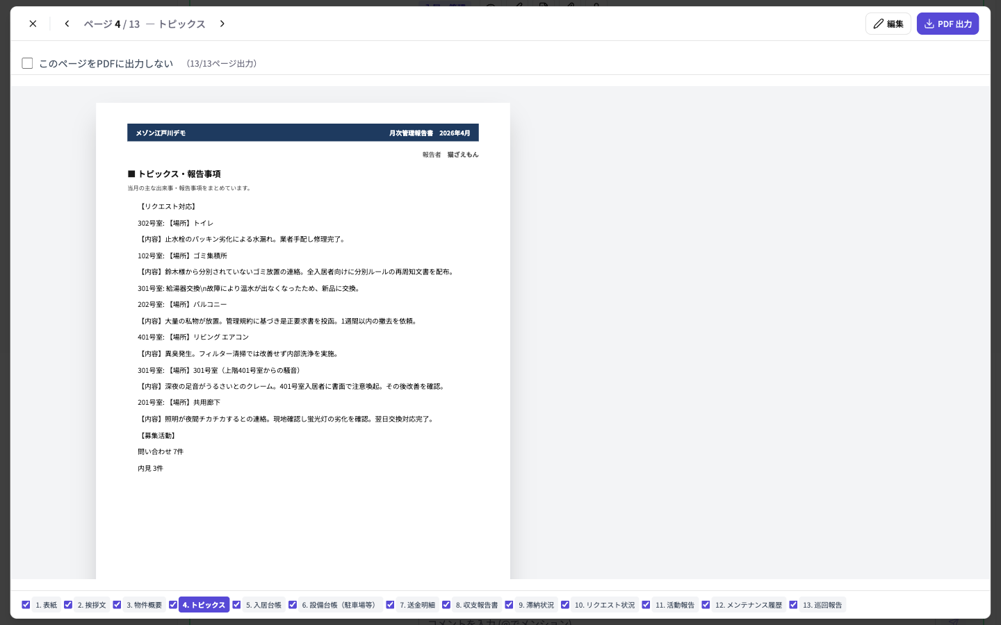Uncheck the 6. 設備台帳 page checkbox
Viewport: 1001px width, 625px height.
click(293, 605)
